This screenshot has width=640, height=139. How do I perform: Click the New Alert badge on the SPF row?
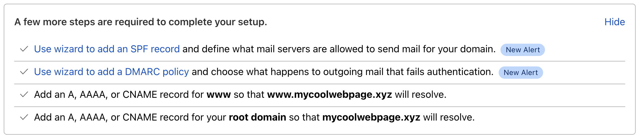click(522, 50)
